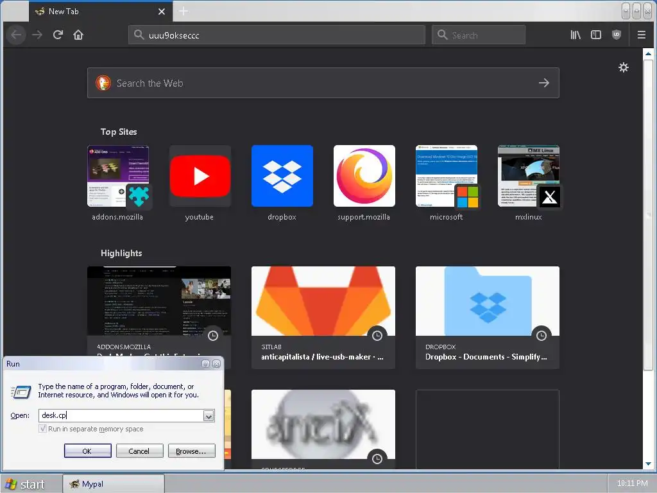Screen dimensions: 657x493
Task: Focus the toolbar Search field
Action: click(479, 35)
